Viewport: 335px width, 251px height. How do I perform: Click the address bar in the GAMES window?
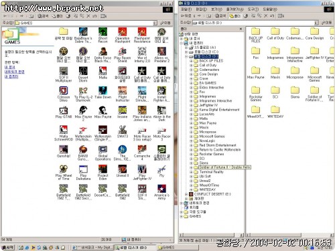pyautogui.click(x=86, y=23)
